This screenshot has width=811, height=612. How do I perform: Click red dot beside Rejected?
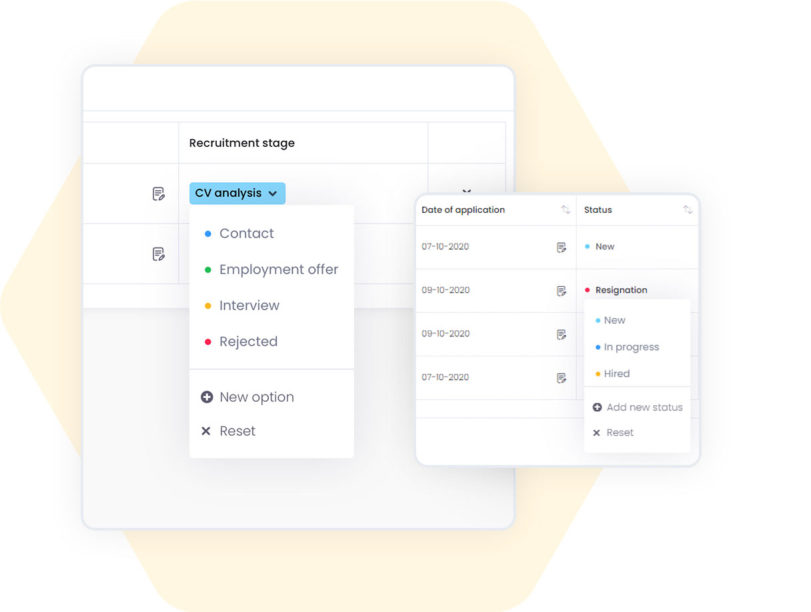tap(207, 342)
